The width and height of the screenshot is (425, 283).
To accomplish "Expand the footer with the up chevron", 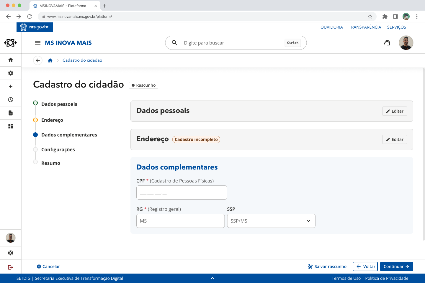I will pyautogui.click(x=212, y=278).
